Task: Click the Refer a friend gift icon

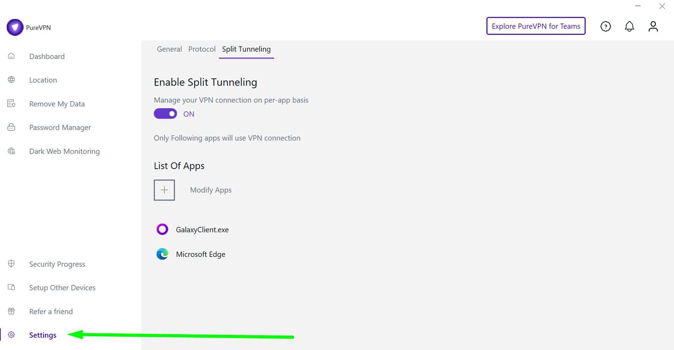Action: click(11, 311)
